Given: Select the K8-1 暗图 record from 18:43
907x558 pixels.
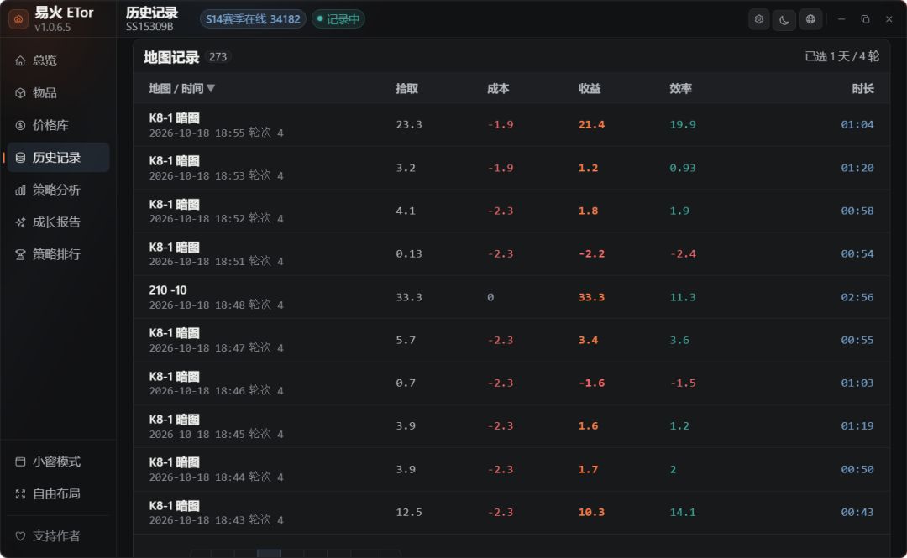Looking at the screenshot, I should coord(511,513).
